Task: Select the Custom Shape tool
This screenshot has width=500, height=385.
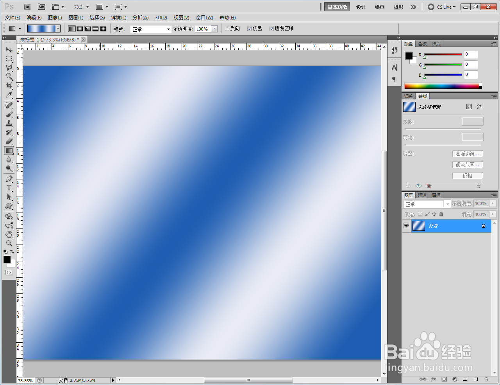Action: pyautogui.click(x=9, y=206)
